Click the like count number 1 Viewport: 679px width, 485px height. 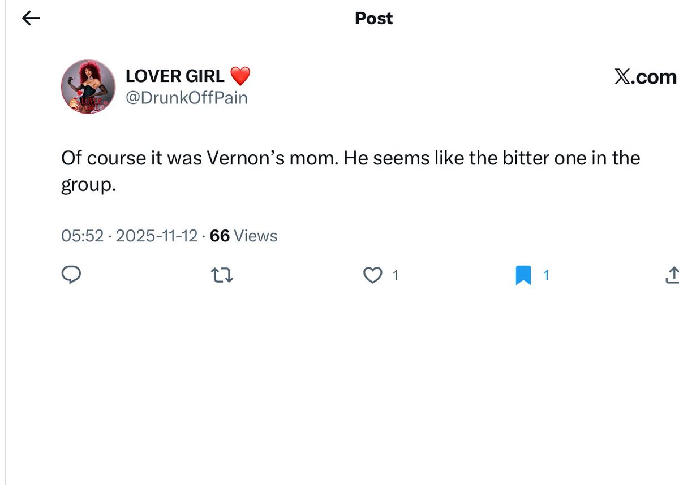[396, 276]
